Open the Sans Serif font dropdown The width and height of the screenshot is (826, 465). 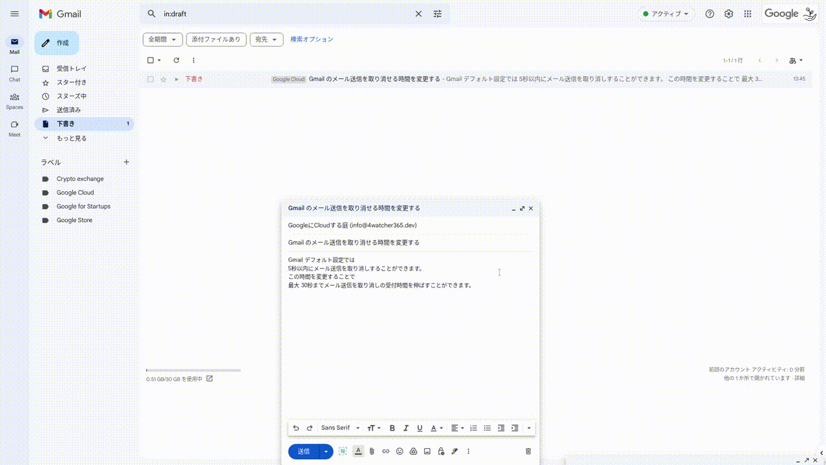[x=341, y=428]
